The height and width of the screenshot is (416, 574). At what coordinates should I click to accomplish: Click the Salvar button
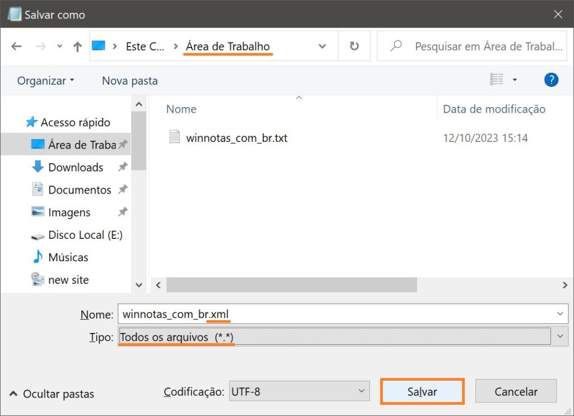pyautogui.click(x=422, y=391)
